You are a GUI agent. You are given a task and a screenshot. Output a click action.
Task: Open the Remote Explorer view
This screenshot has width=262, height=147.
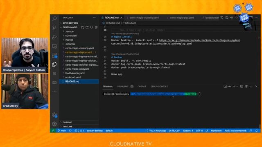point(54,46)
